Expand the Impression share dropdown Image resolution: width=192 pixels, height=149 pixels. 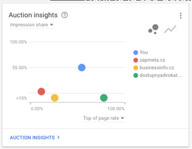tap(32, 25)
